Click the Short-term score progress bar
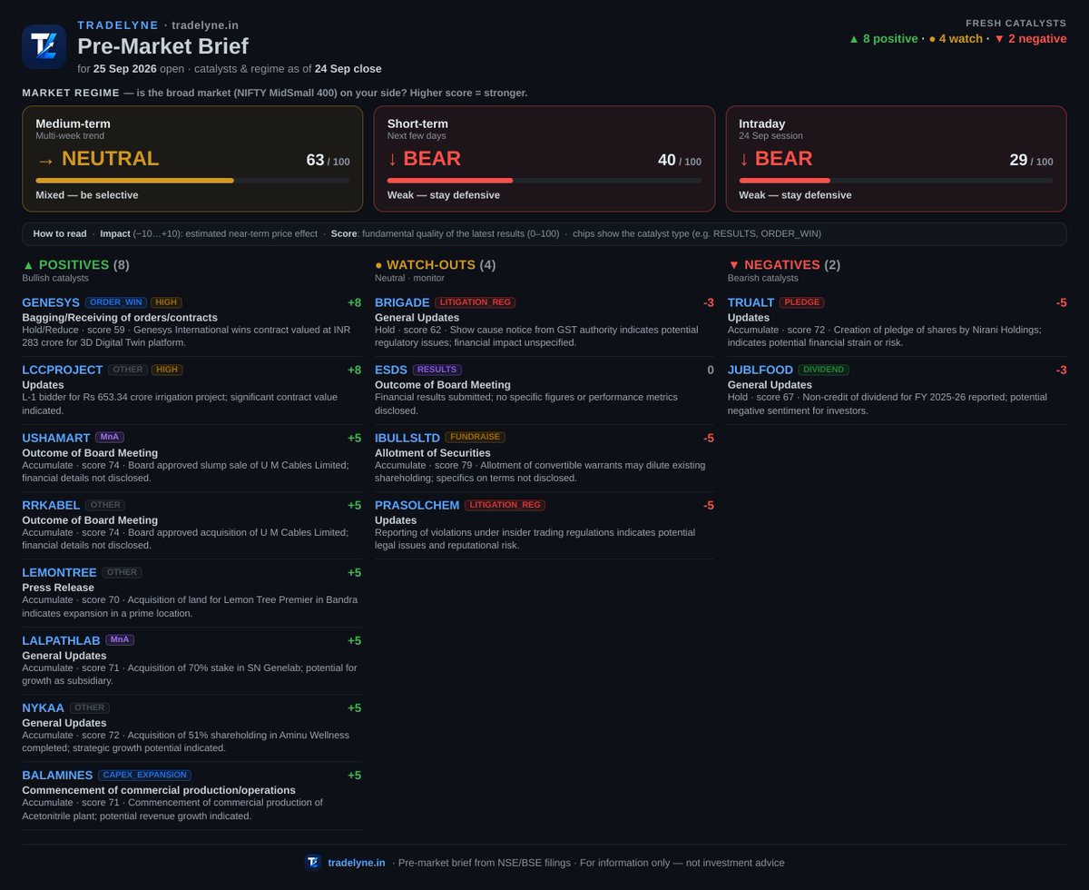This screenshot has height=890, width=1089. click(544, 181)
